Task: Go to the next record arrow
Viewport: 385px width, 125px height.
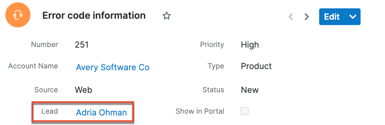Action: 307,17
